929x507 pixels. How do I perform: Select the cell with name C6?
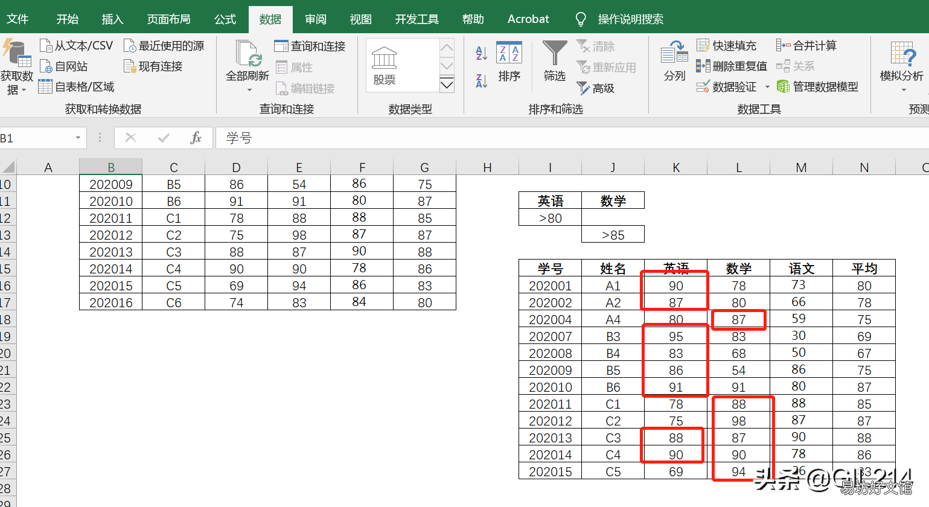174,302
